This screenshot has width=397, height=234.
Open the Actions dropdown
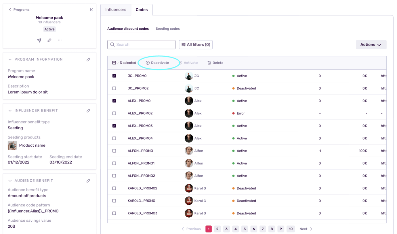pyautogui.click(x=371, y=45)
